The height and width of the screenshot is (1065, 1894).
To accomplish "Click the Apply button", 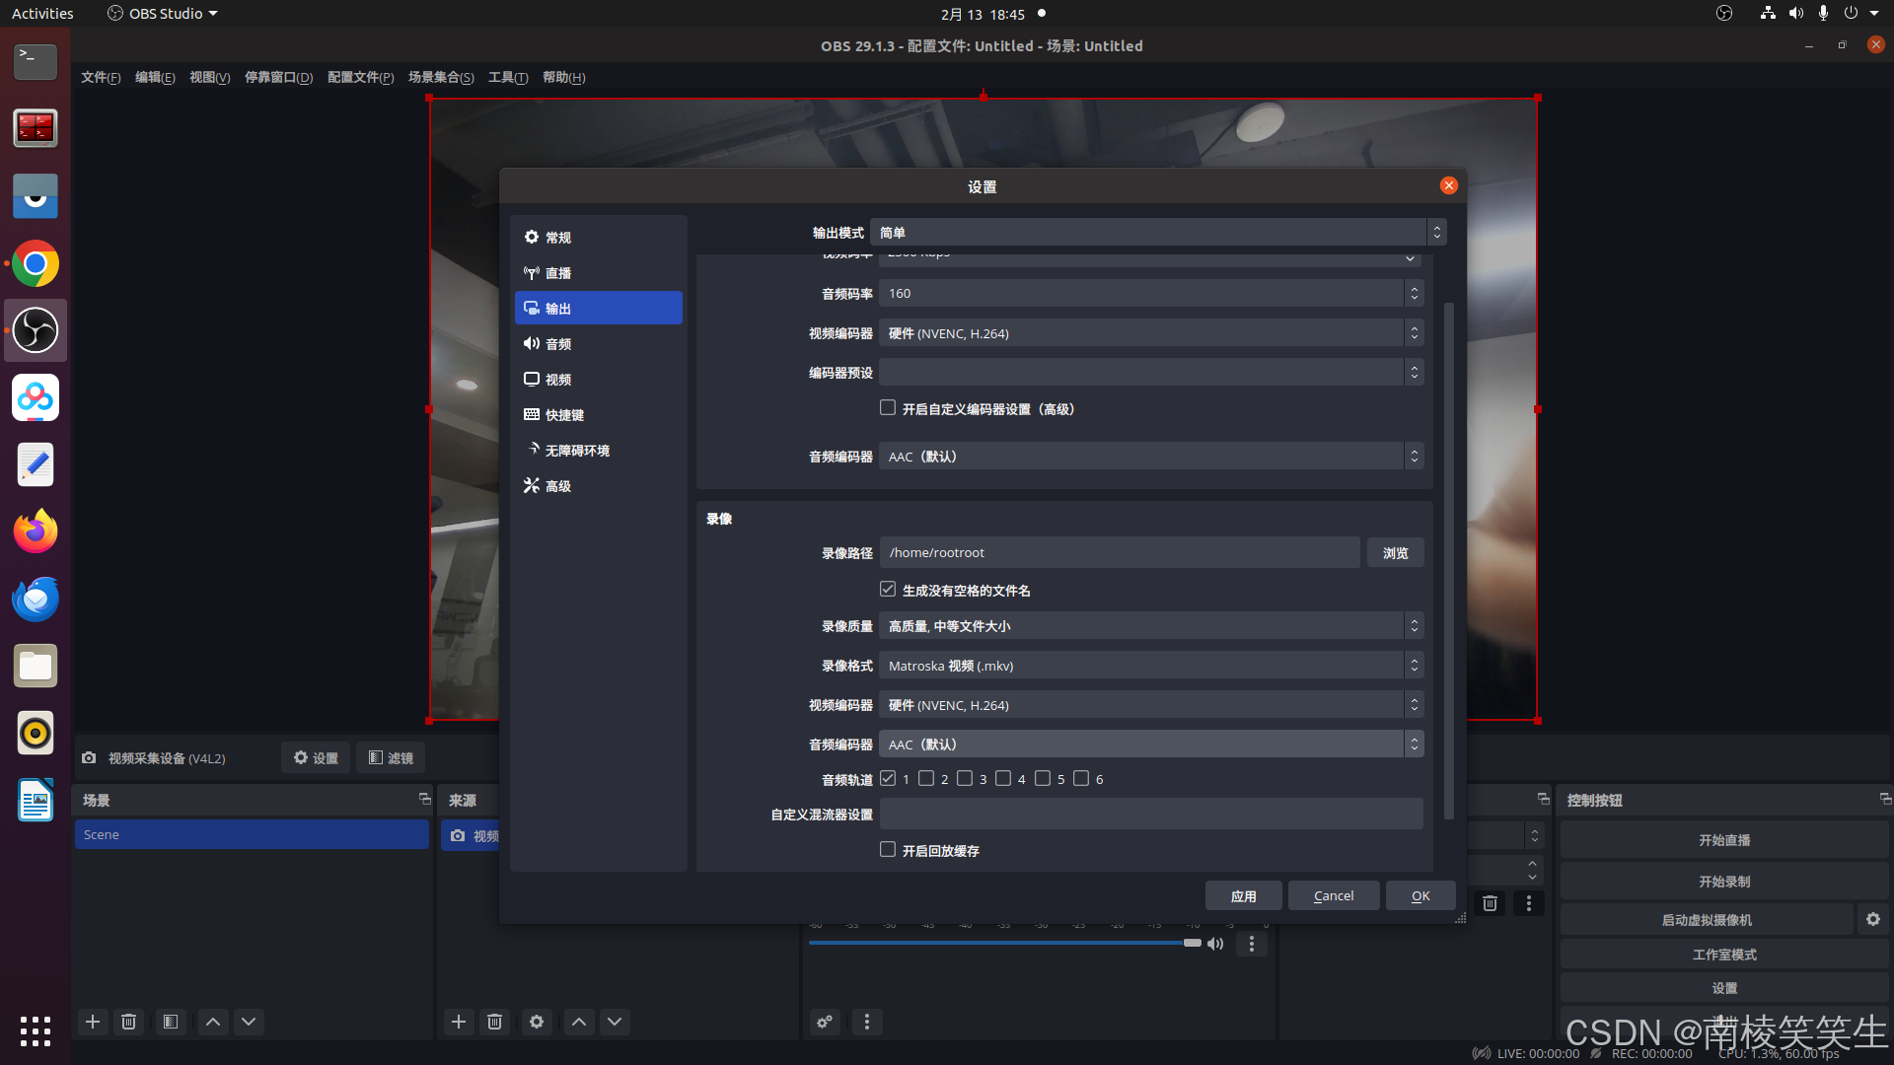I will click(1243, 895).
